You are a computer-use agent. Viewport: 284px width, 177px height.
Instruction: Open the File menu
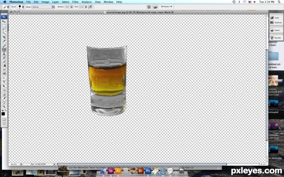(28, 2)
